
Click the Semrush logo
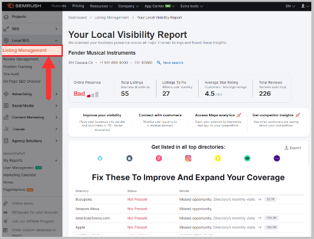pyautogui.click(x=24, y=6)
